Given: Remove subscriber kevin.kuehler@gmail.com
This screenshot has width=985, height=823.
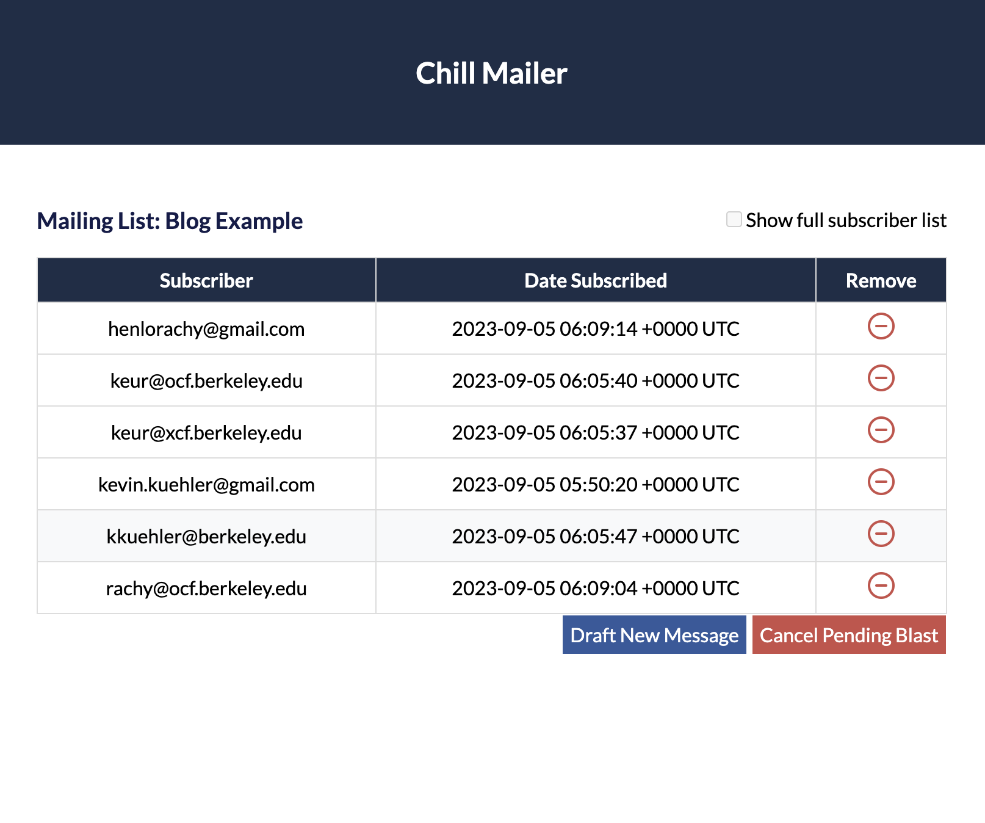Looking at the screenshot, I should [x=881, y=482].
